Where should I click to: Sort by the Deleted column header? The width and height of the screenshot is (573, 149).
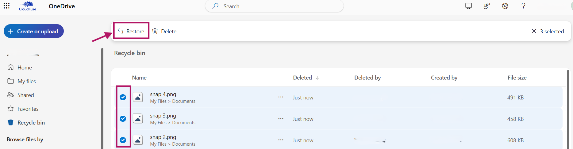point(302,78)
